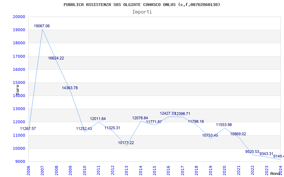The image size is (284, 177).
Task: Select the 12078.84 data label
Action: (140, 118)
